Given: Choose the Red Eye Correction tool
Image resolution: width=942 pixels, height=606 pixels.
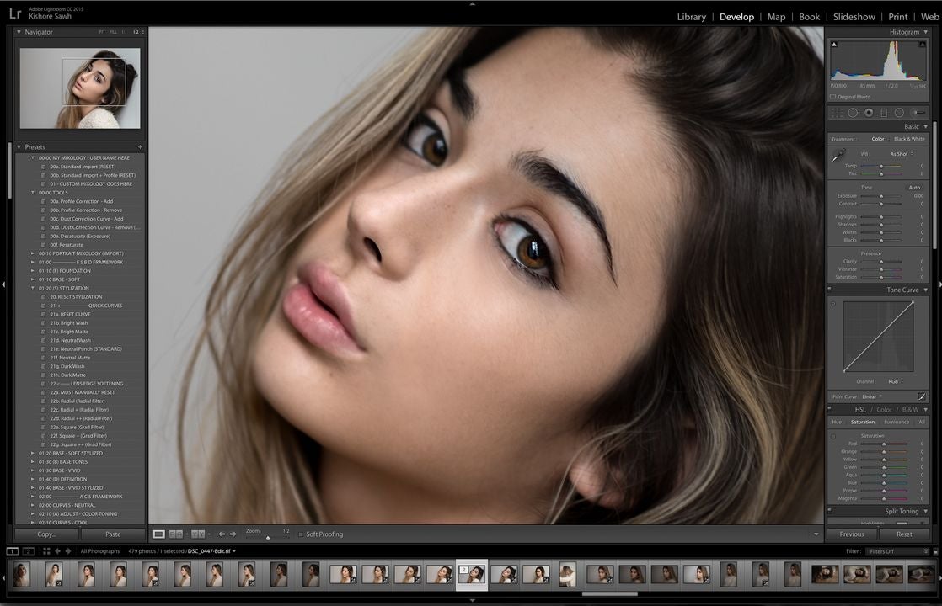Looking at the screenshot, I should point(869,112).
